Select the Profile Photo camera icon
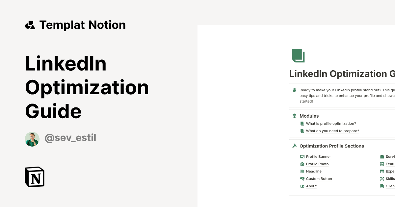This screenshot has height=207, width=395. (302, 164)
